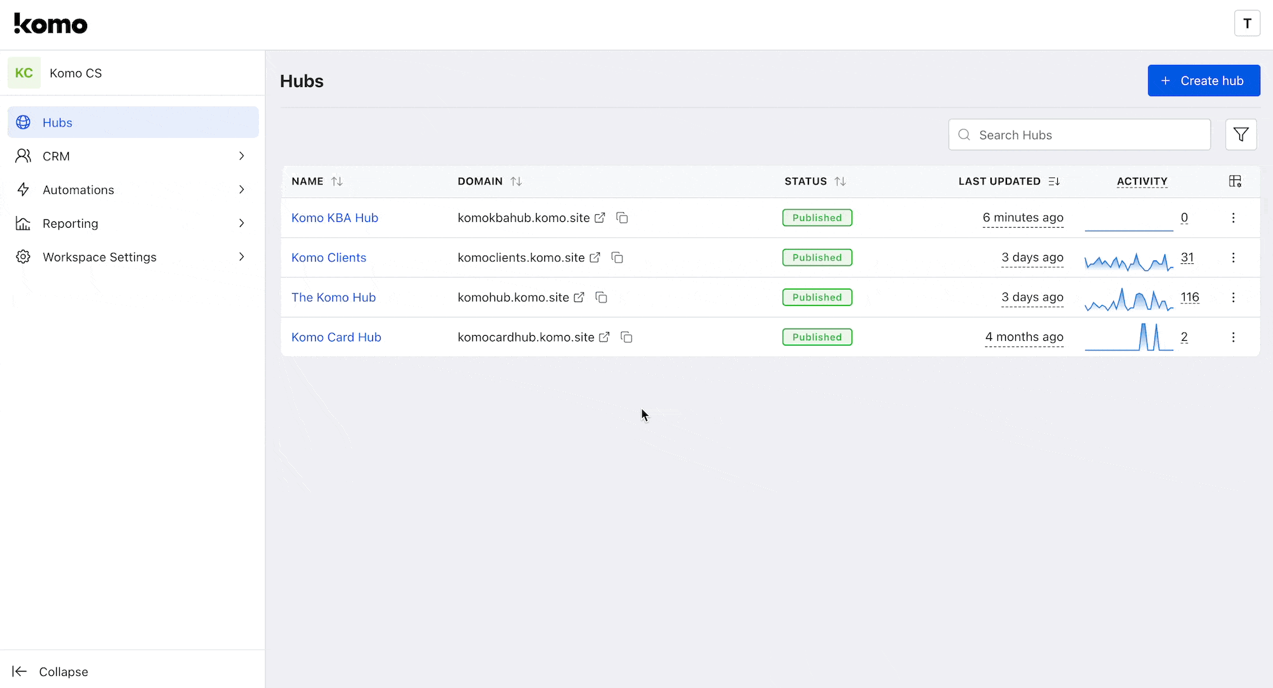The width and height of the screenshot is (1273, 688).
Task: Click the Workspace Settings navigation icon
Action: 24,257
